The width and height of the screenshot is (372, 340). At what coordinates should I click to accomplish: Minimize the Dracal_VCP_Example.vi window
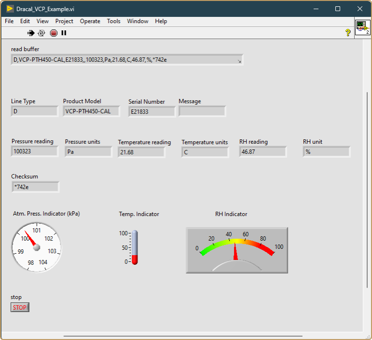coord(316,9)
